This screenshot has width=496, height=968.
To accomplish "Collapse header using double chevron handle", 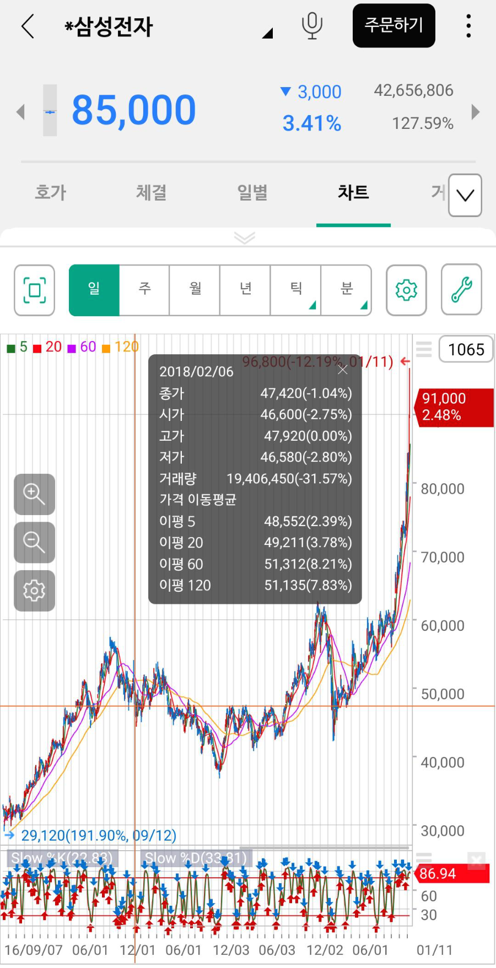I will pyautogui.click(x=245, y=237).
